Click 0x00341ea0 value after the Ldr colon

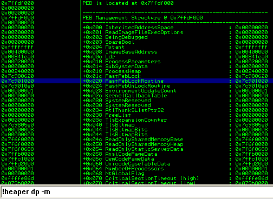click(x=251, y=57)
